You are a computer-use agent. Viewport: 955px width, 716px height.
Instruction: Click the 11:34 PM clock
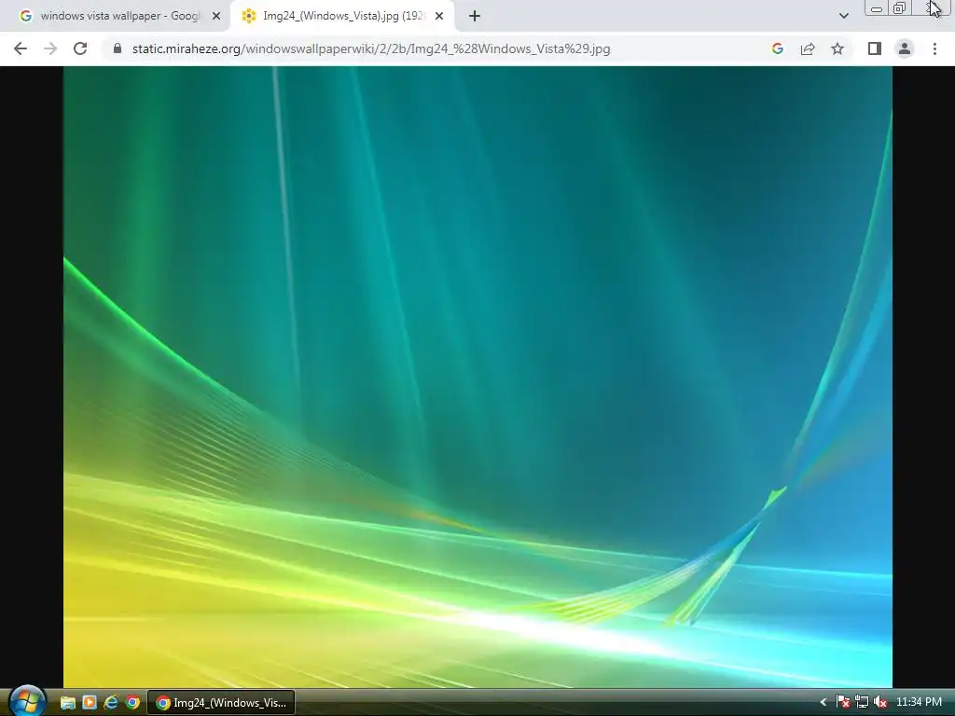click(919, 702)
